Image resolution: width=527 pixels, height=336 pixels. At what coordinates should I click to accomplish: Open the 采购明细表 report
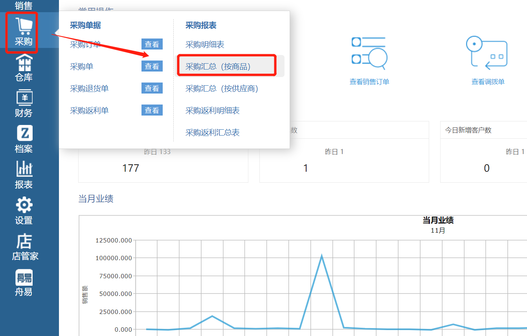click(205, 44)
